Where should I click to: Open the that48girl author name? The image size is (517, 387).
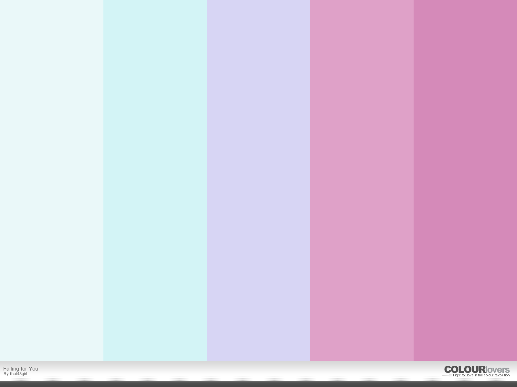18,374
